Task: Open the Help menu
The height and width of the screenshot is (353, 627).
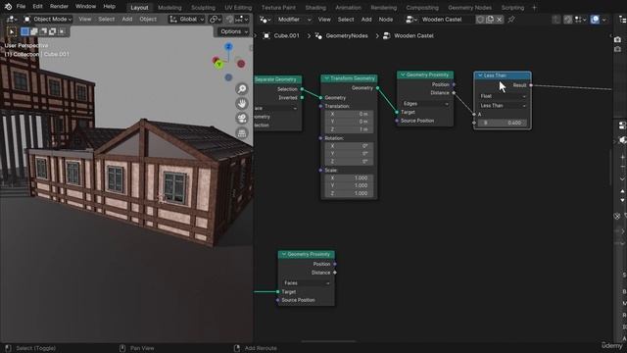Action: (x=109, y=7)
